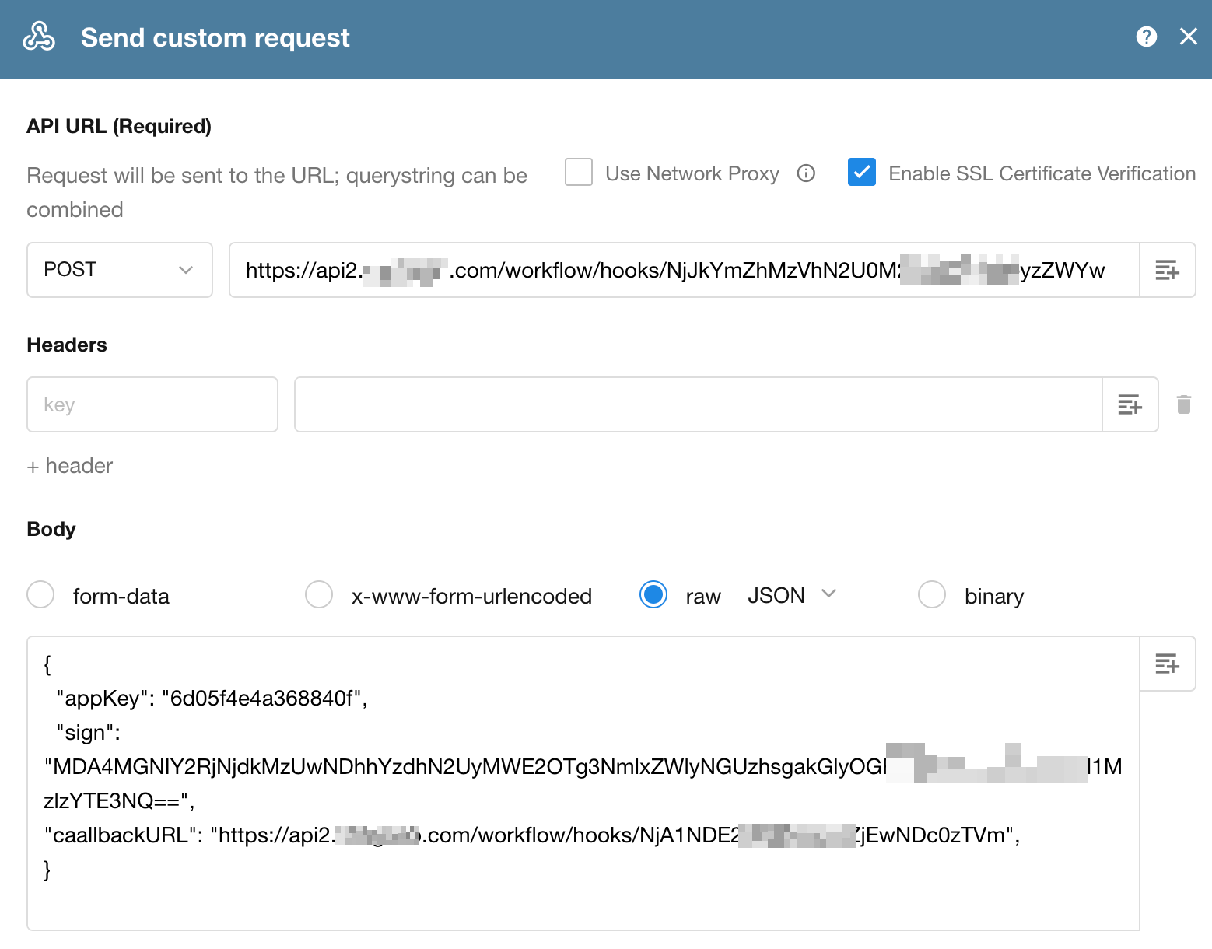Expand the JSON format dropdown
Screen dimensions: 1212x949
(x=791, y=595)
